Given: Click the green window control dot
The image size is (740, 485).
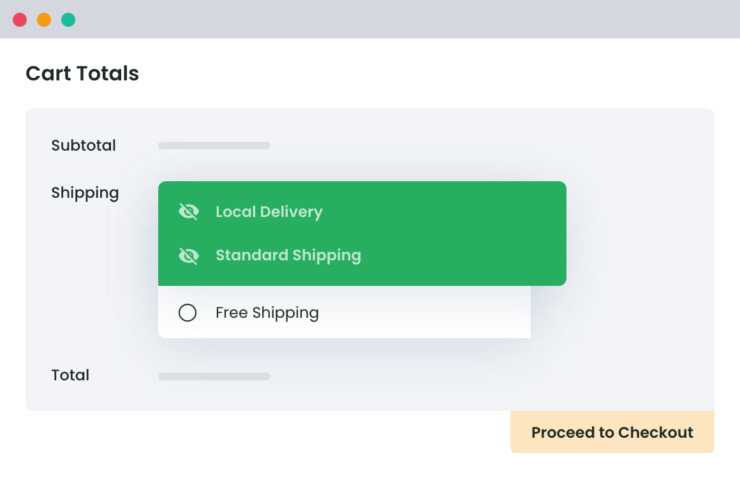Looking at the screenshot, I should [68, 19].
